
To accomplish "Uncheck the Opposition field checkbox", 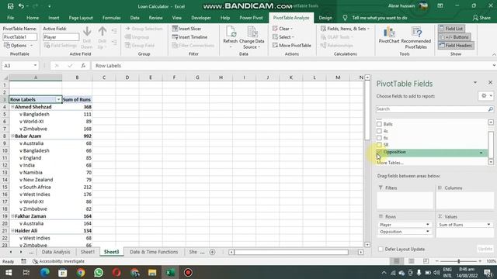I will point(379,152).
